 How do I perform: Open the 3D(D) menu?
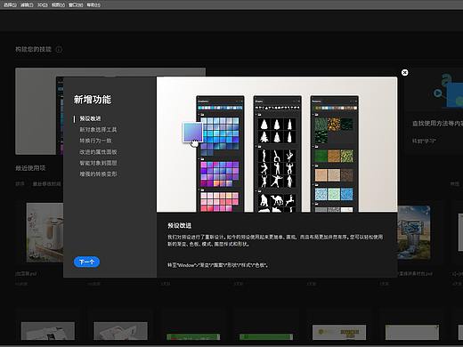(43, 4)
